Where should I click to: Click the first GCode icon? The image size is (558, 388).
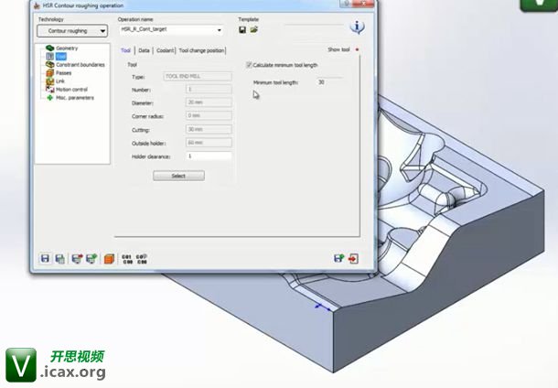coord(127,259)
